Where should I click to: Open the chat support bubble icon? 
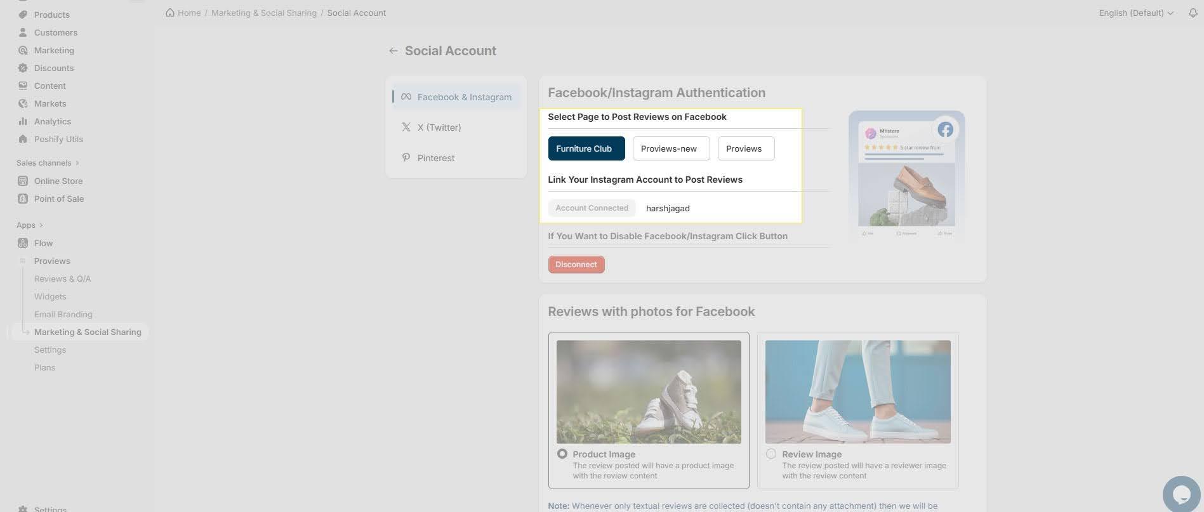[1183, 494]
